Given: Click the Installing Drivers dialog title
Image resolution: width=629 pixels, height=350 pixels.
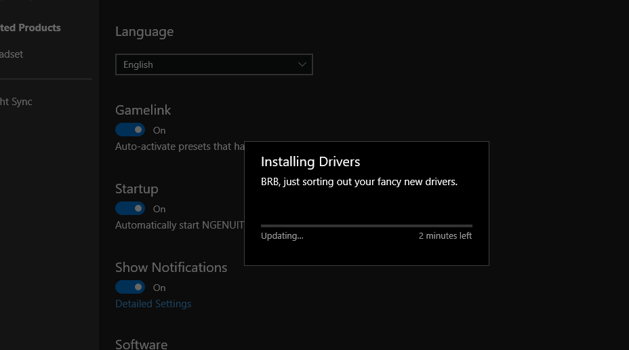Looking at the screenshot, I should click(x=310, y=161).
